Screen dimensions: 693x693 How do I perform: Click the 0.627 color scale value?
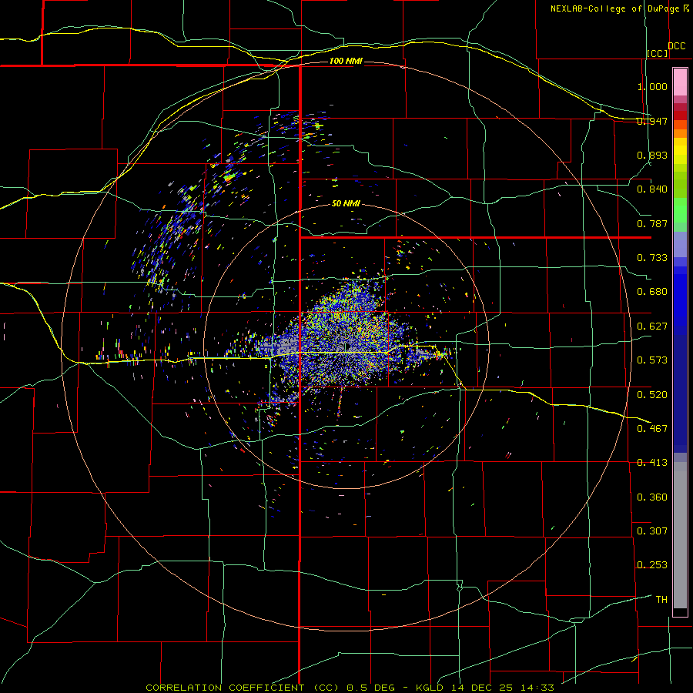652,326
